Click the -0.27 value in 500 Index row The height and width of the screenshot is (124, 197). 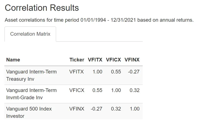coord(96,109)
